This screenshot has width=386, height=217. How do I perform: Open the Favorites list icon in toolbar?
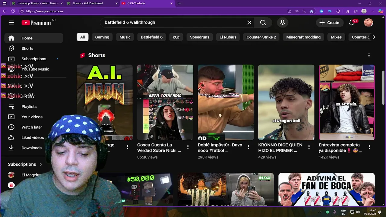click(356, 11)
